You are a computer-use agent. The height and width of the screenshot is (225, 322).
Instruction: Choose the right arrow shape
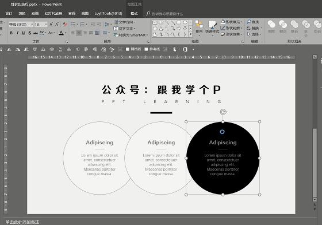point(179,29)
